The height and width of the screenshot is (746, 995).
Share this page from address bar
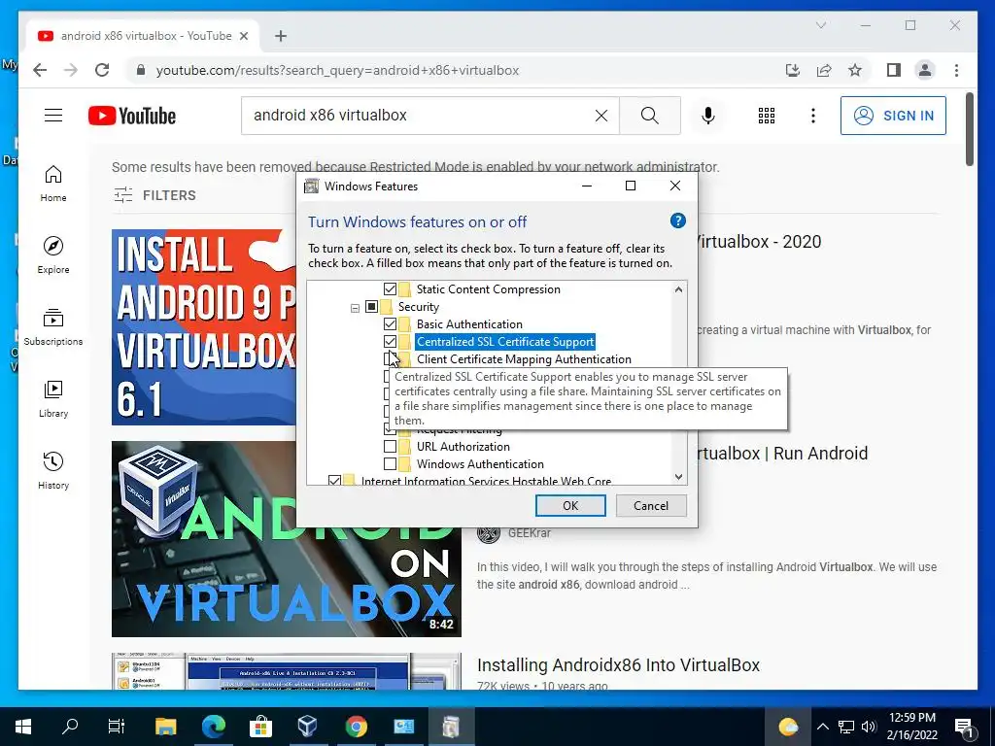click(824, 70)
